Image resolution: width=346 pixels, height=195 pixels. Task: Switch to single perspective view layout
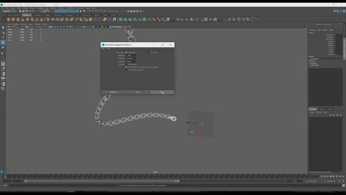(3, 64)
